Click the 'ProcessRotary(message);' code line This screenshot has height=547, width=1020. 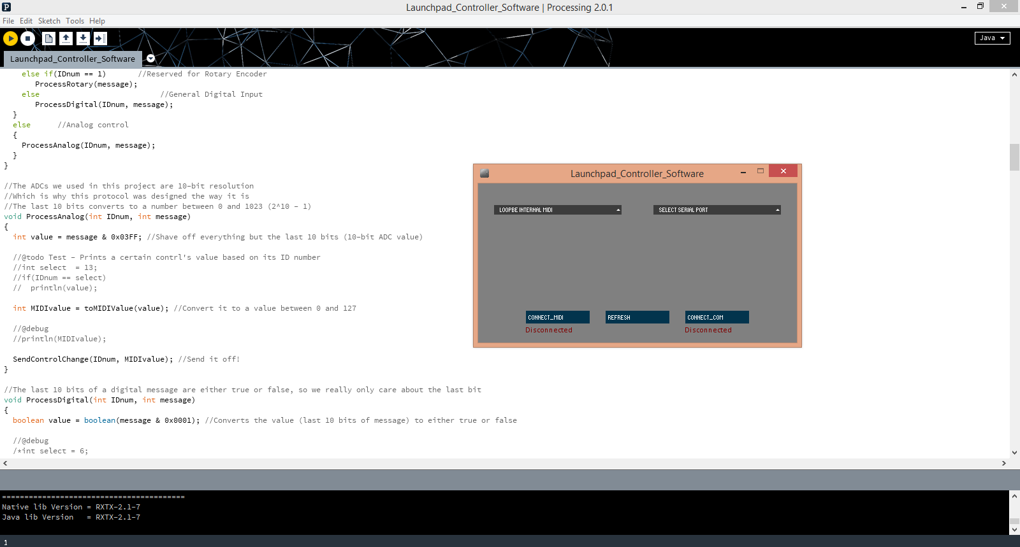(86, 84)
